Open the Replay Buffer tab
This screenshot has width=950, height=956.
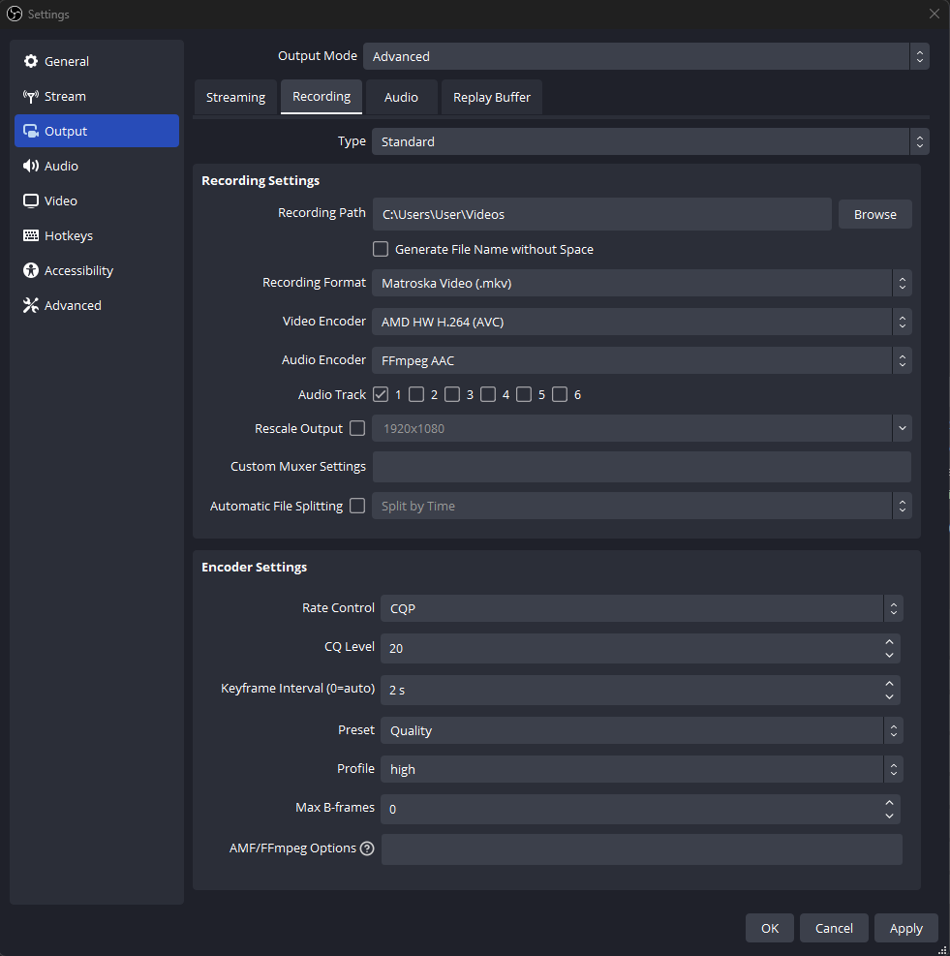pyautogui.click(x=491, y=97)
